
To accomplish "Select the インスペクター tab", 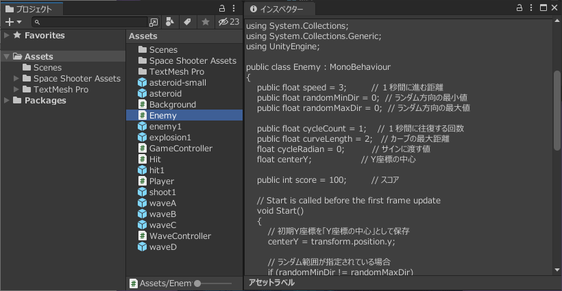I will (x=280, y=9).
